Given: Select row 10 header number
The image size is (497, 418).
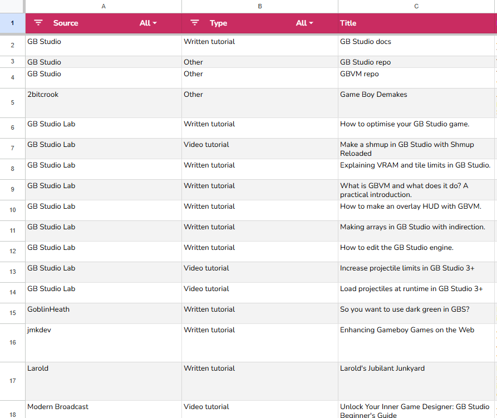Looking at the screenshot, I should [x=12, y=210].
